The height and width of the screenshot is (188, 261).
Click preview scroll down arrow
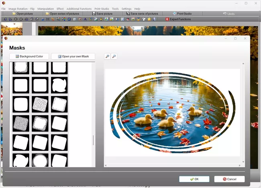pos(243,162)
